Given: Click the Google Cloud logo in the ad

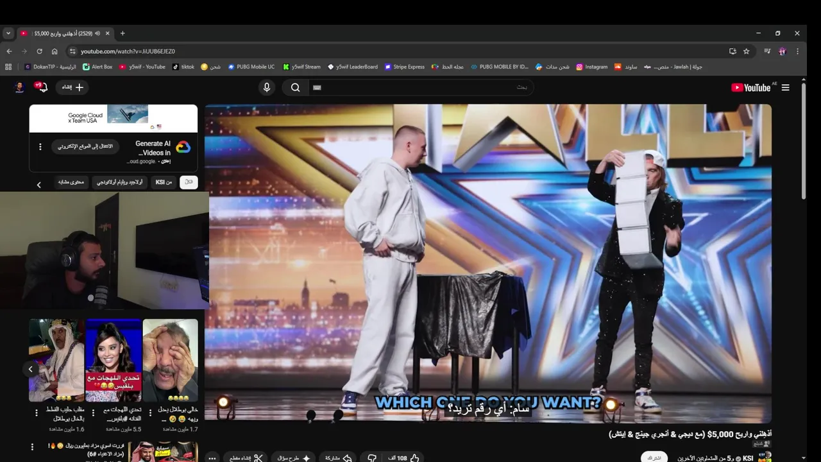Looking at the screenshot, I should tap(183, 147).
